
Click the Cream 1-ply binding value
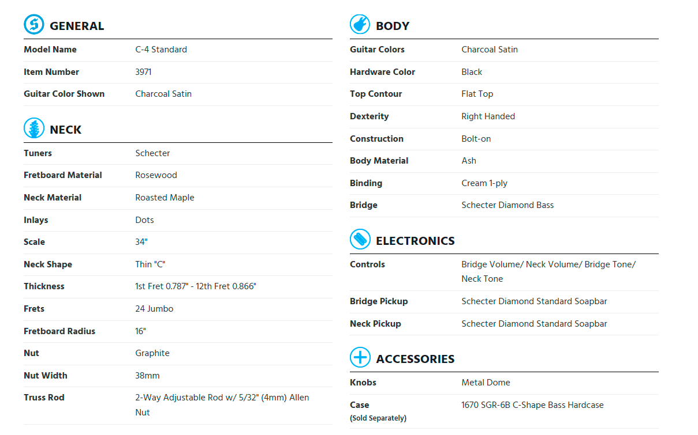click(x=484, y=183)
